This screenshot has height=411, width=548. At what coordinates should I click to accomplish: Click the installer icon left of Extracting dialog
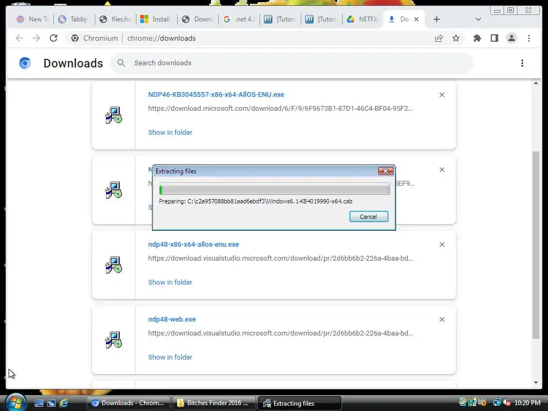113,190
